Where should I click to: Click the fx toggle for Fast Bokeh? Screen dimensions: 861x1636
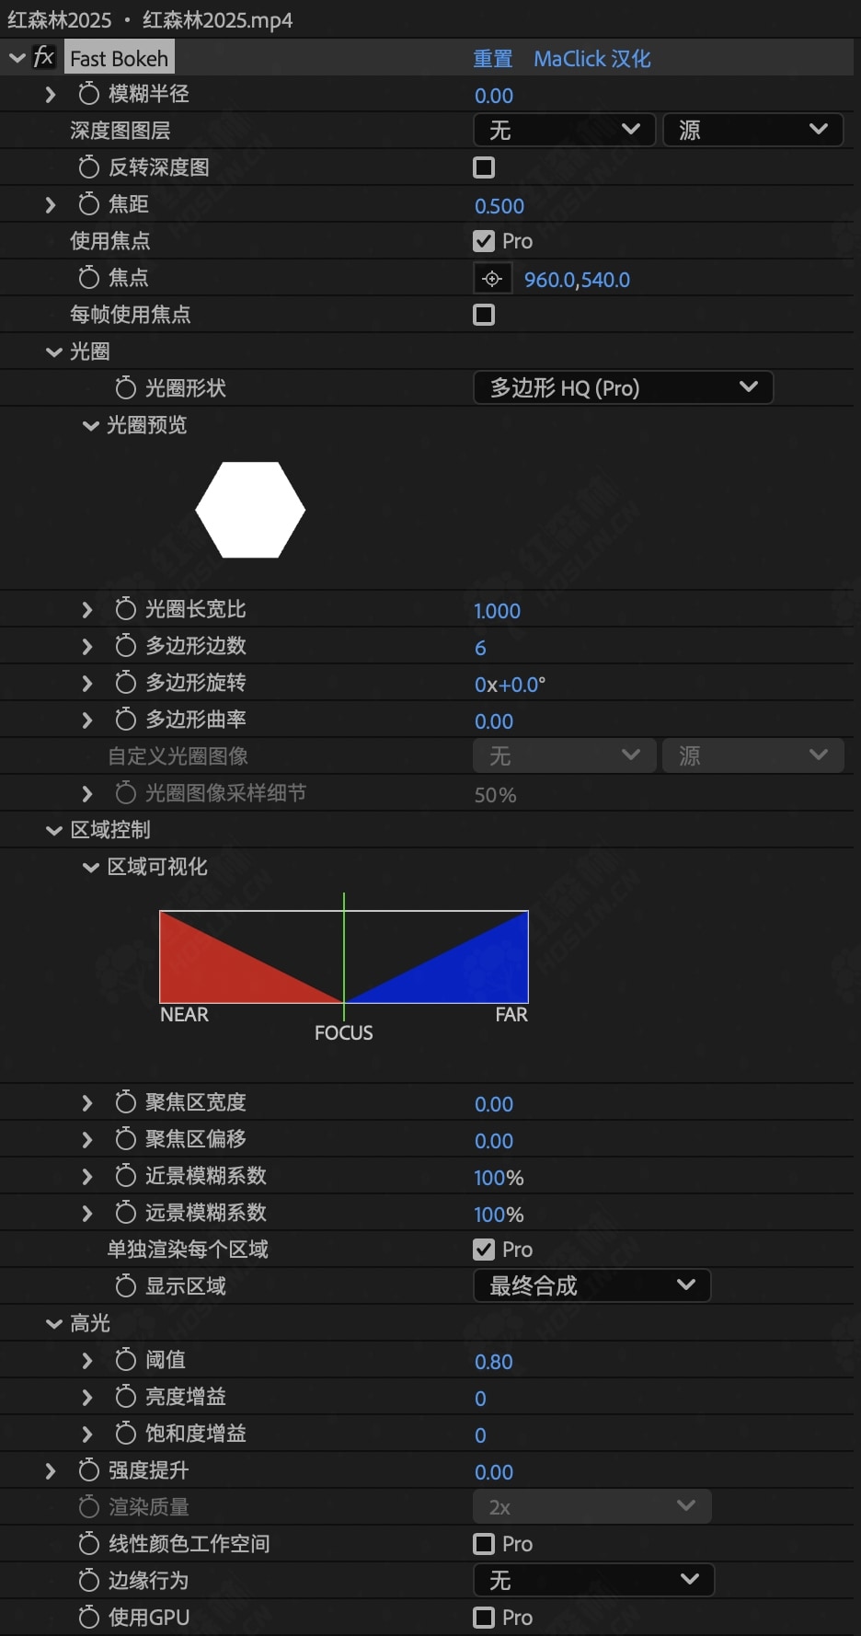tap(43, 58)
